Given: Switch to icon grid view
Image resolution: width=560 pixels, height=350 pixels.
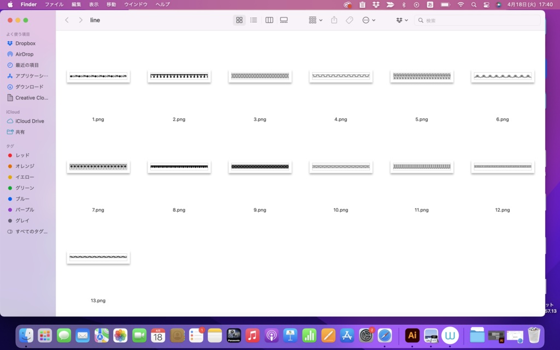Looking at the screenshot, I should (x=240, y=20).
